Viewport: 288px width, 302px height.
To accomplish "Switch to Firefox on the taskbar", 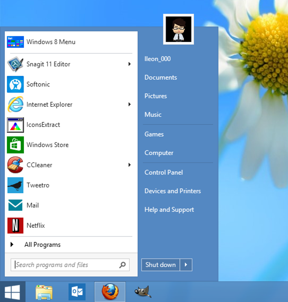I will coord(110,292).
